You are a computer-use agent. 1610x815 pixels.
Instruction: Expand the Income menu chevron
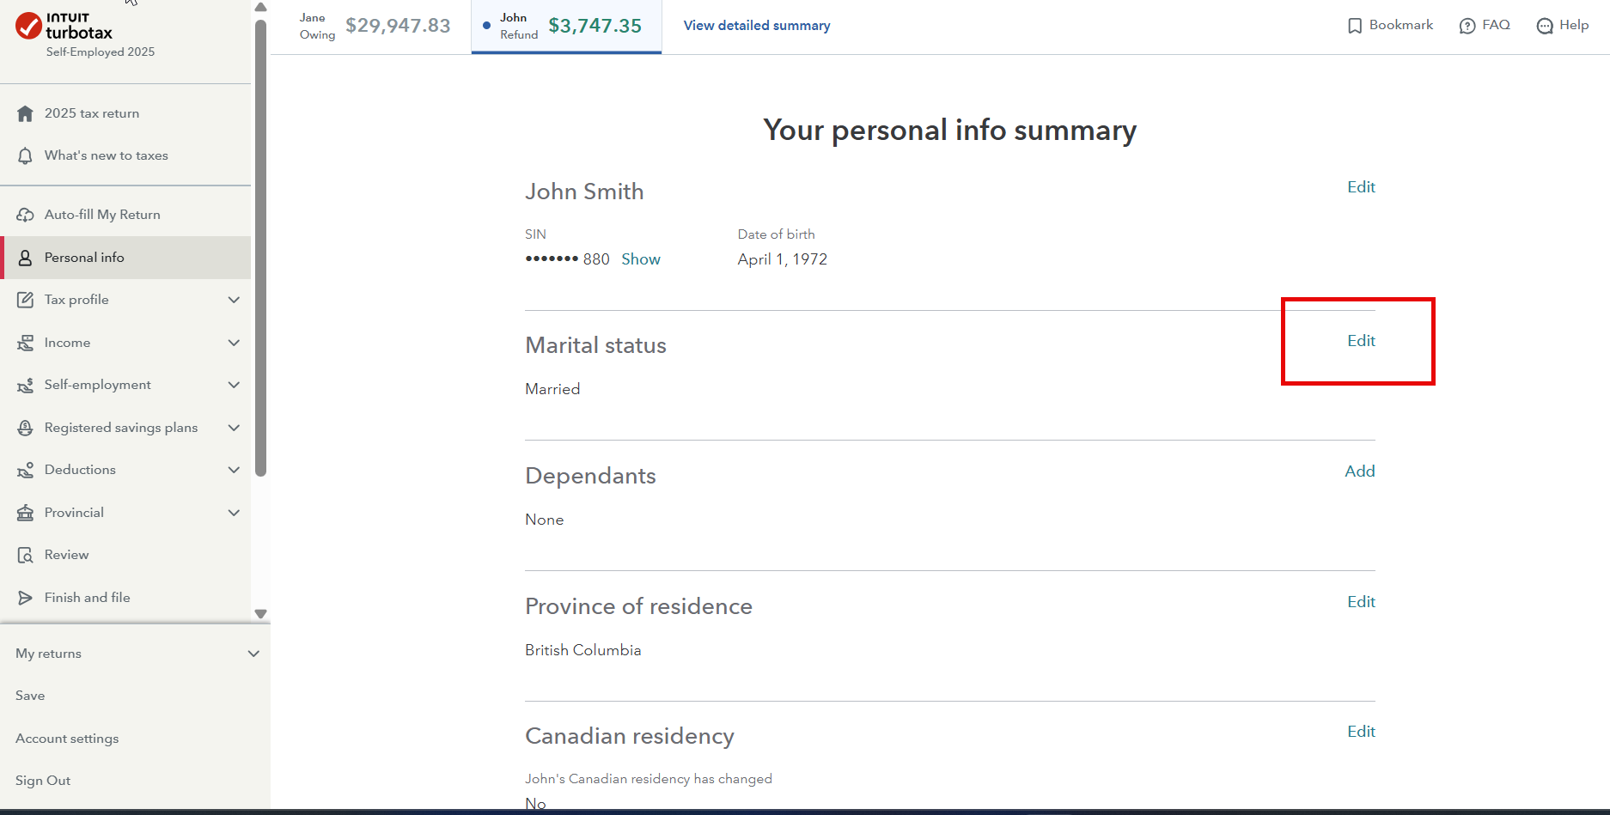click(x=234, y=343)
